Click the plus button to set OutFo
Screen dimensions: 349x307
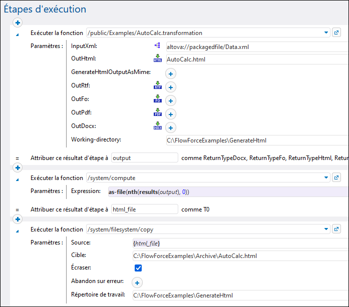coord(170,100)
